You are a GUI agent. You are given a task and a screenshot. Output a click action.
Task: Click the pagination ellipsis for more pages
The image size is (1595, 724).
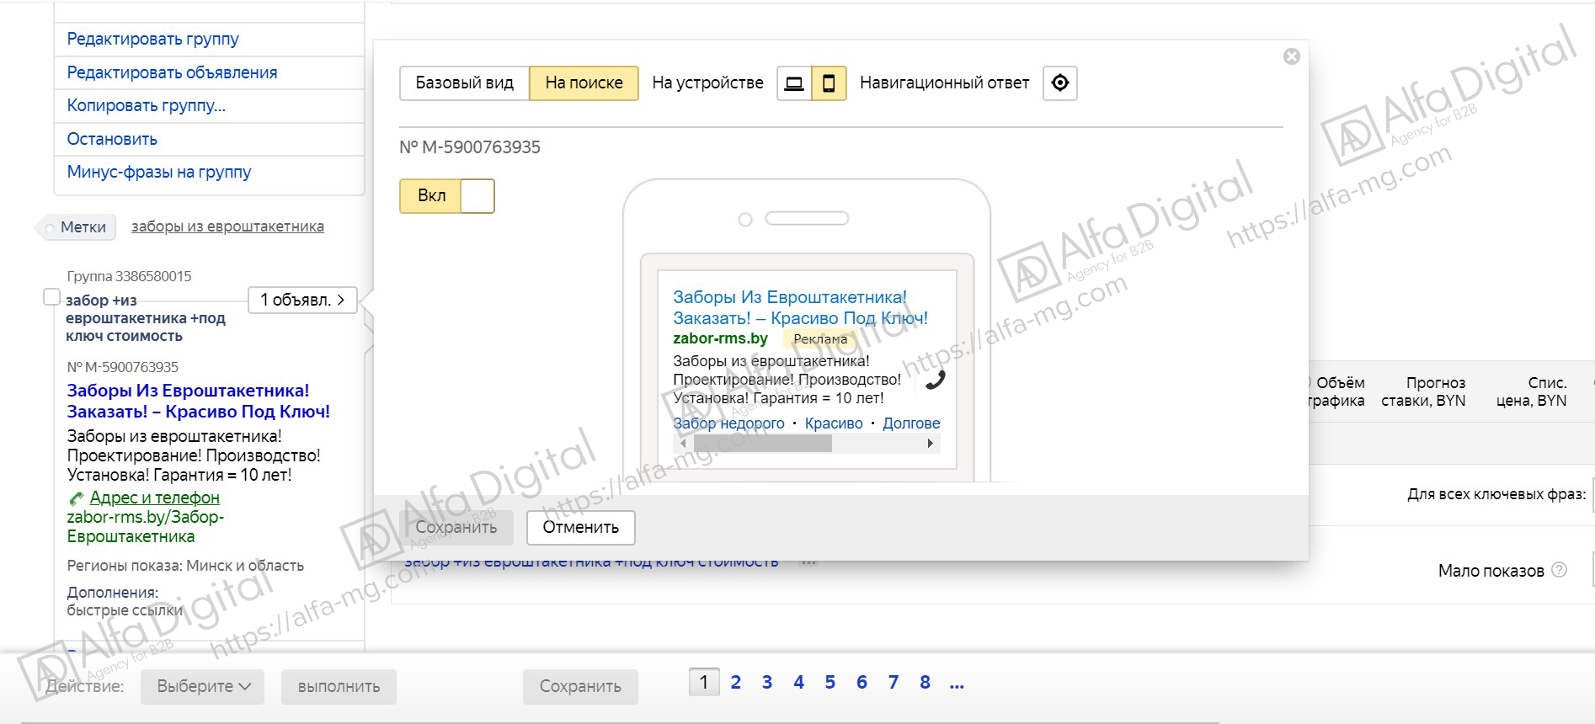click(x=957, y=684)
